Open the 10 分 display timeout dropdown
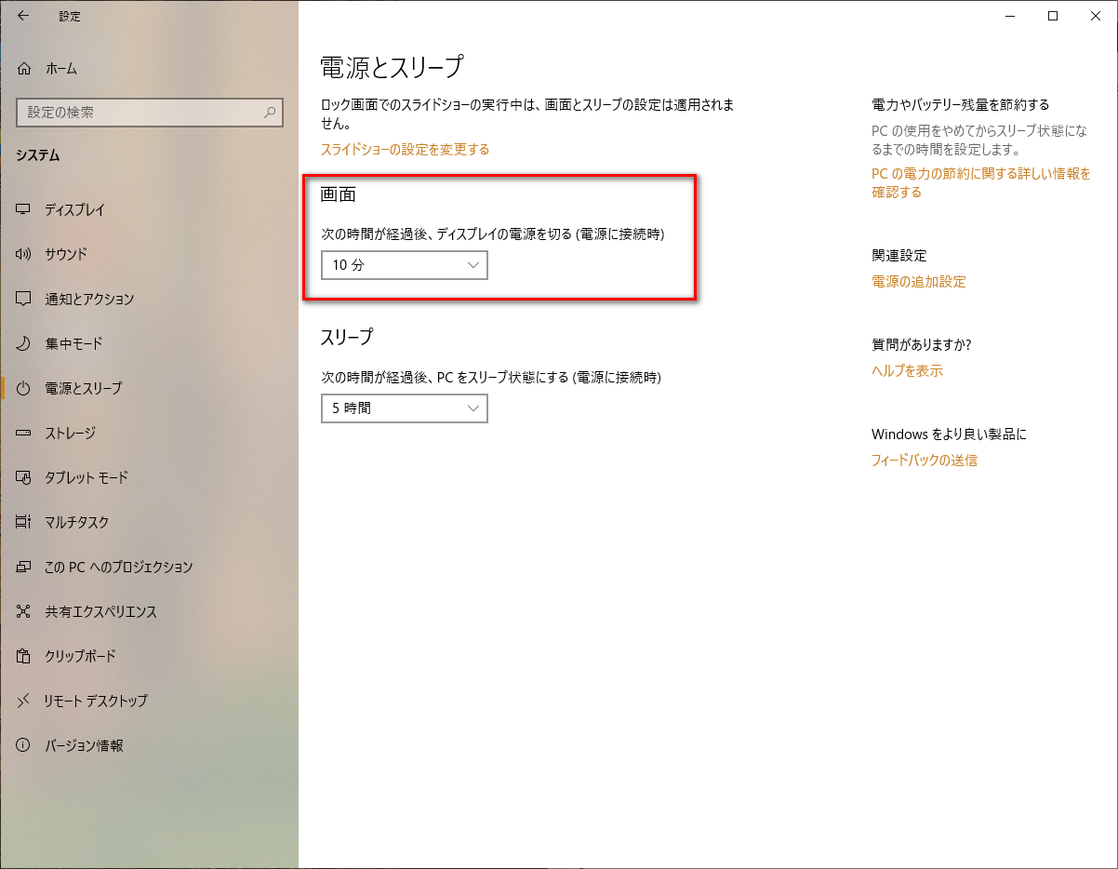This screenshot has width=1118, height=869. pos(404,265)
